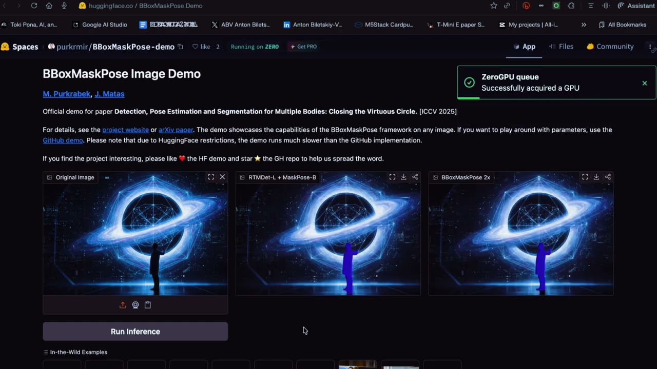Screen dimensions: 657x369
Task: Go to browser home icon
Action: 49,6
